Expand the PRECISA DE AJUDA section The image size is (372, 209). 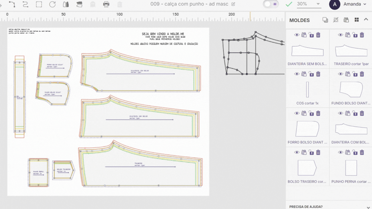(x=368, y=207)
